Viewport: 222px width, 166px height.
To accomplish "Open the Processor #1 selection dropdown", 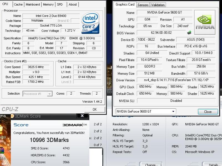I will click(37, 94).
